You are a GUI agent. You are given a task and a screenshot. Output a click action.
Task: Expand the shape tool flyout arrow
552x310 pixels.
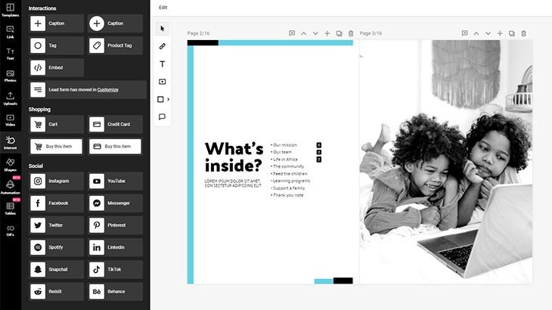point(169,100)
